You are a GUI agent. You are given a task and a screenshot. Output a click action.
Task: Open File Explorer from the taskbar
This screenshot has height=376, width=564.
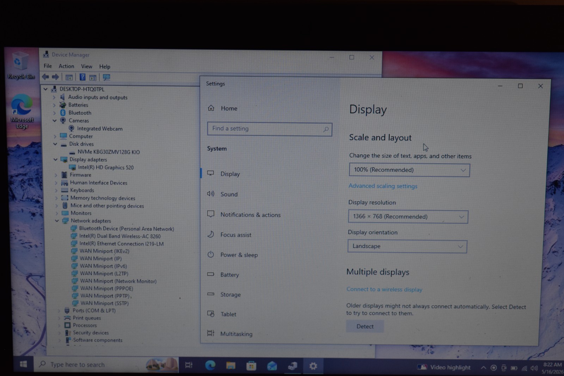coord(231,366)
